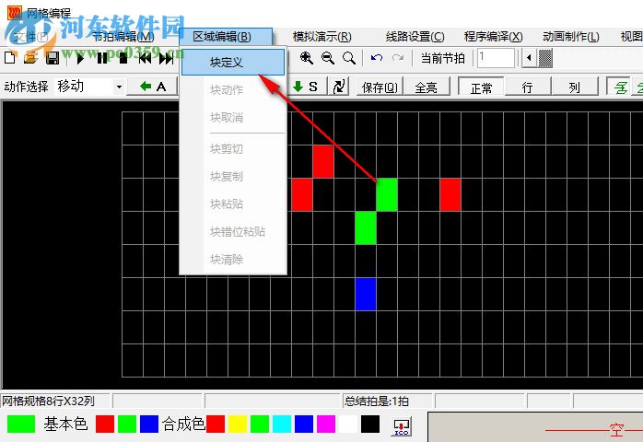This screenshot has width=643, height=442.
Task: Click the large green current color swatch
Action: 21,424
